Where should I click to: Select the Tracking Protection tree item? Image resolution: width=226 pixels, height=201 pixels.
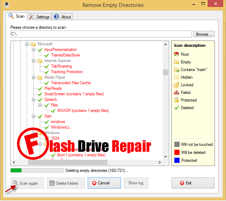coord(67,72)
